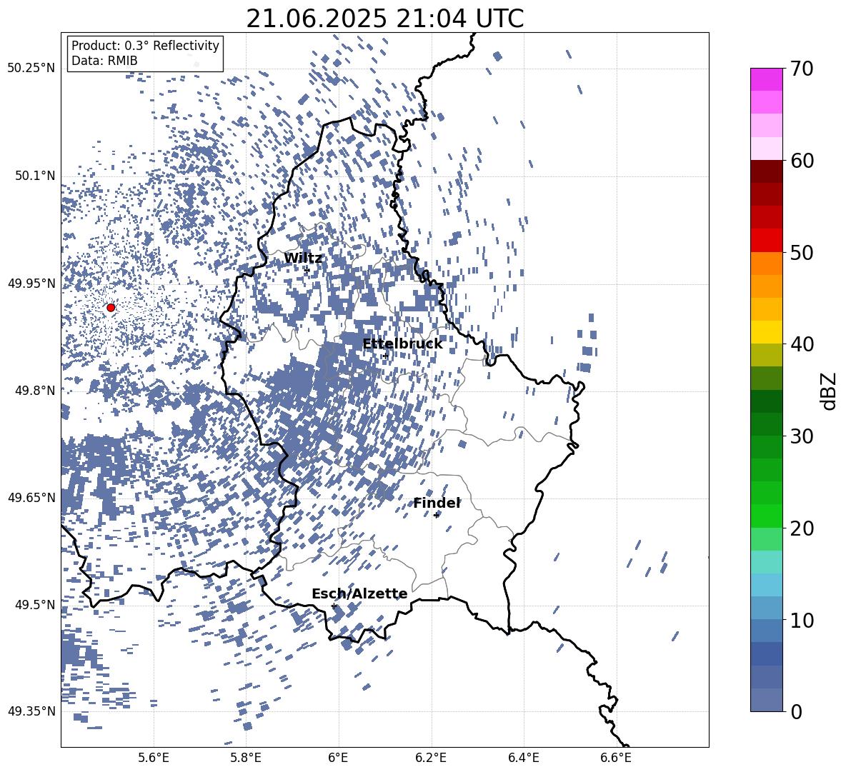Click the bright green colorbar band at 20
The image size is (846, 772).
coord(766,516)
